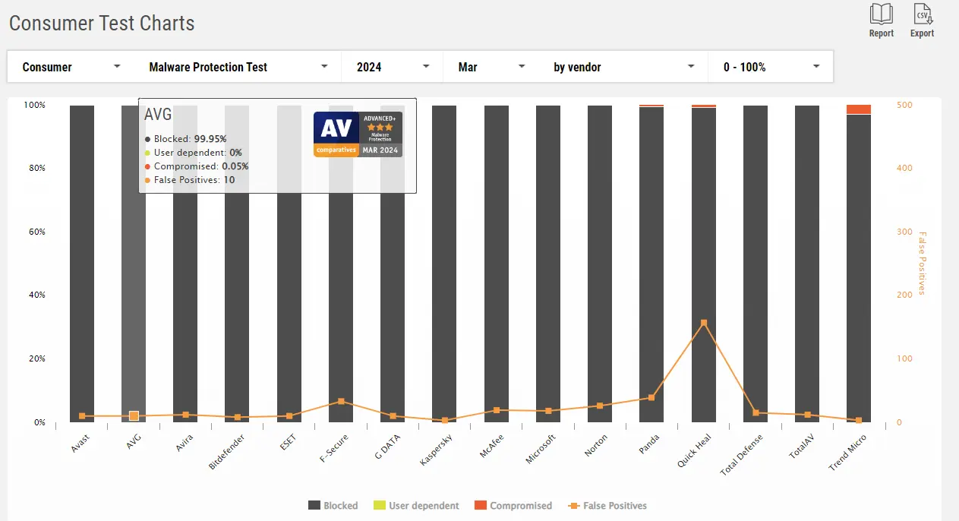Click the Avira axis label

click(185, 443)
